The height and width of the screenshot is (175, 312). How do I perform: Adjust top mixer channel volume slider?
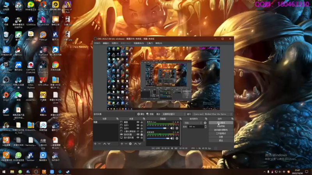[x=158, y=128]
